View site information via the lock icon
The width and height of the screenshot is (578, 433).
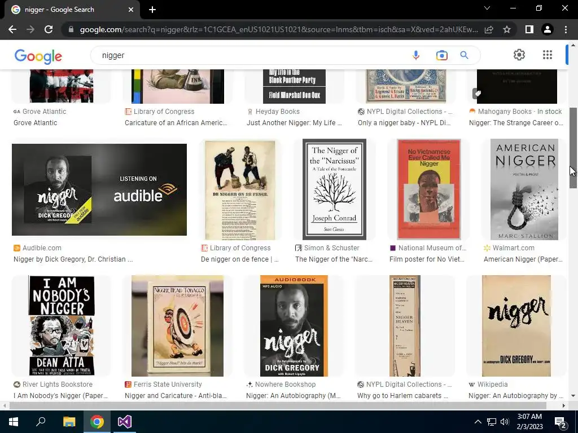click(x=71, y=29)
